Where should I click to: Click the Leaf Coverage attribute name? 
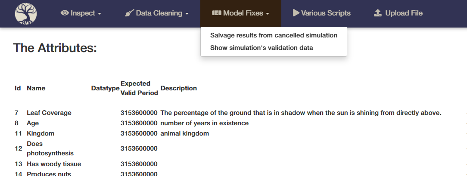(x=49, y=113)
